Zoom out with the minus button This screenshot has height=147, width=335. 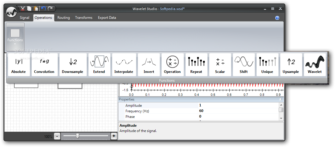point(57,136)
